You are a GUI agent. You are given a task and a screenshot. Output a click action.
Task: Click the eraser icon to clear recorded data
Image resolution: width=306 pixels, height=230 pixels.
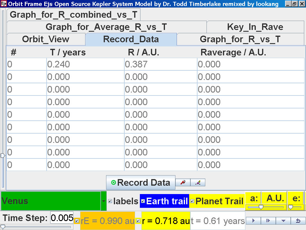[x=198, y=182]
